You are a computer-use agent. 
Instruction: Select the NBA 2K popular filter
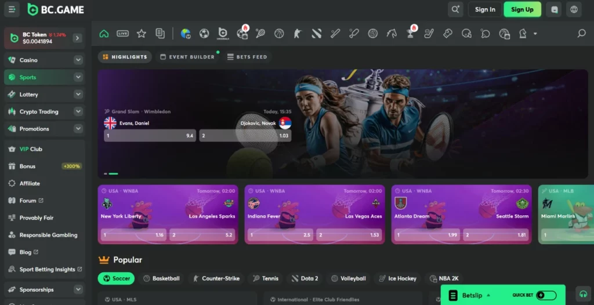click(444, 278)
